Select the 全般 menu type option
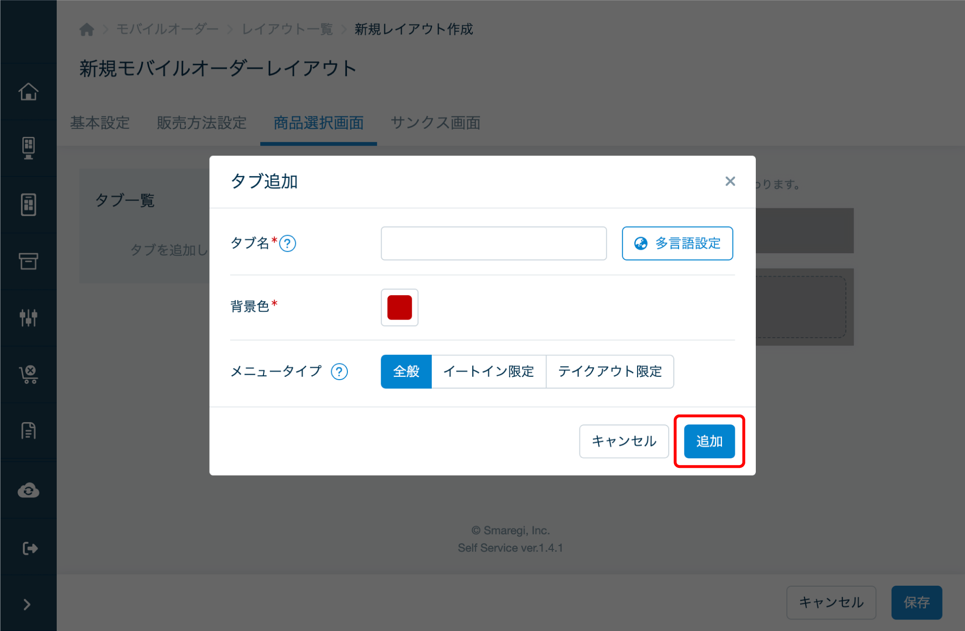 pos(406,372)
